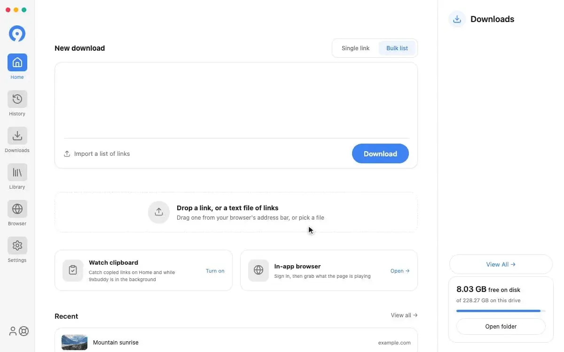Switch to Single link tab

pos(355,48)
